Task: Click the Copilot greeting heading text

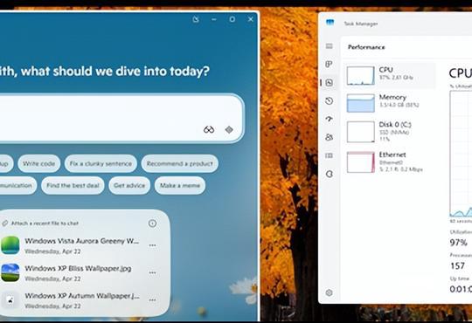Action: click(104, 72)
